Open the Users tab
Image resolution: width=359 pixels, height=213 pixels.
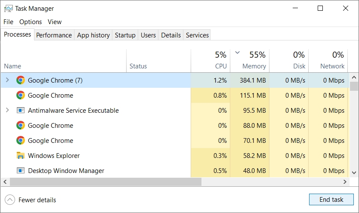(148, 35)
